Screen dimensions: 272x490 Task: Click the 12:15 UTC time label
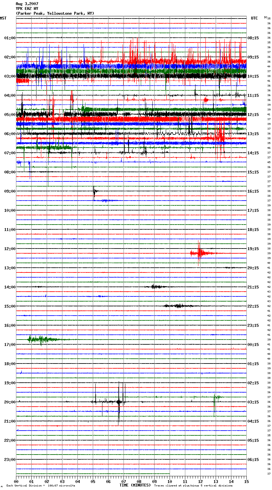pos(253,114)
